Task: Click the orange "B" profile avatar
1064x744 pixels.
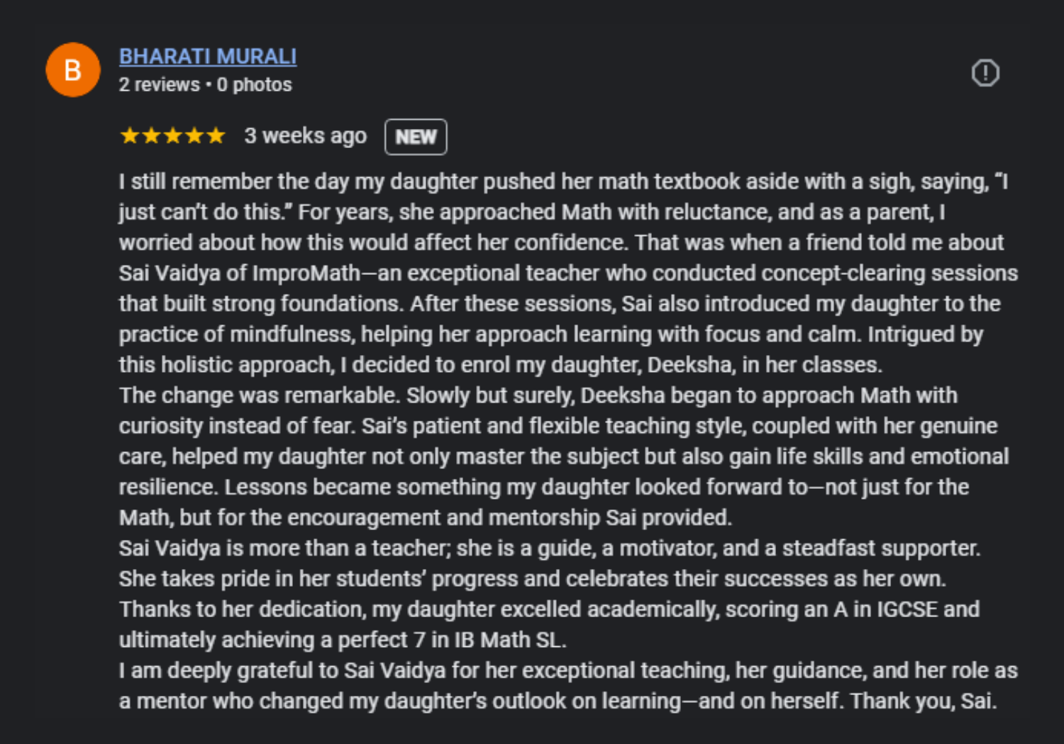Action: coord(73,70)
